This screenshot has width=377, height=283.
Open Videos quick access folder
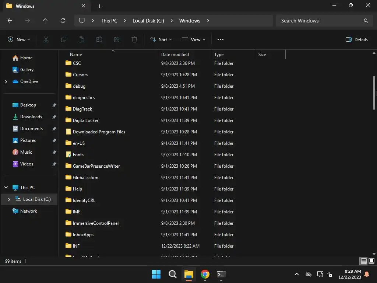tap(27, 164)
